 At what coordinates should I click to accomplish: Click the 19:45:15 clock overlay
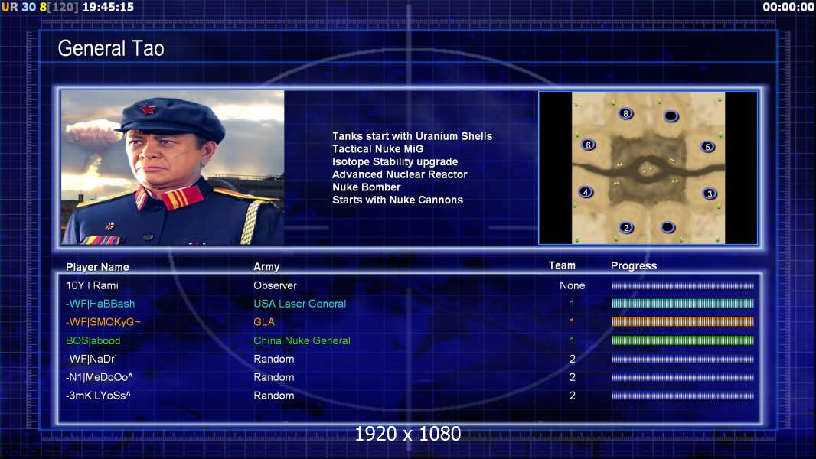coord(108,7)
